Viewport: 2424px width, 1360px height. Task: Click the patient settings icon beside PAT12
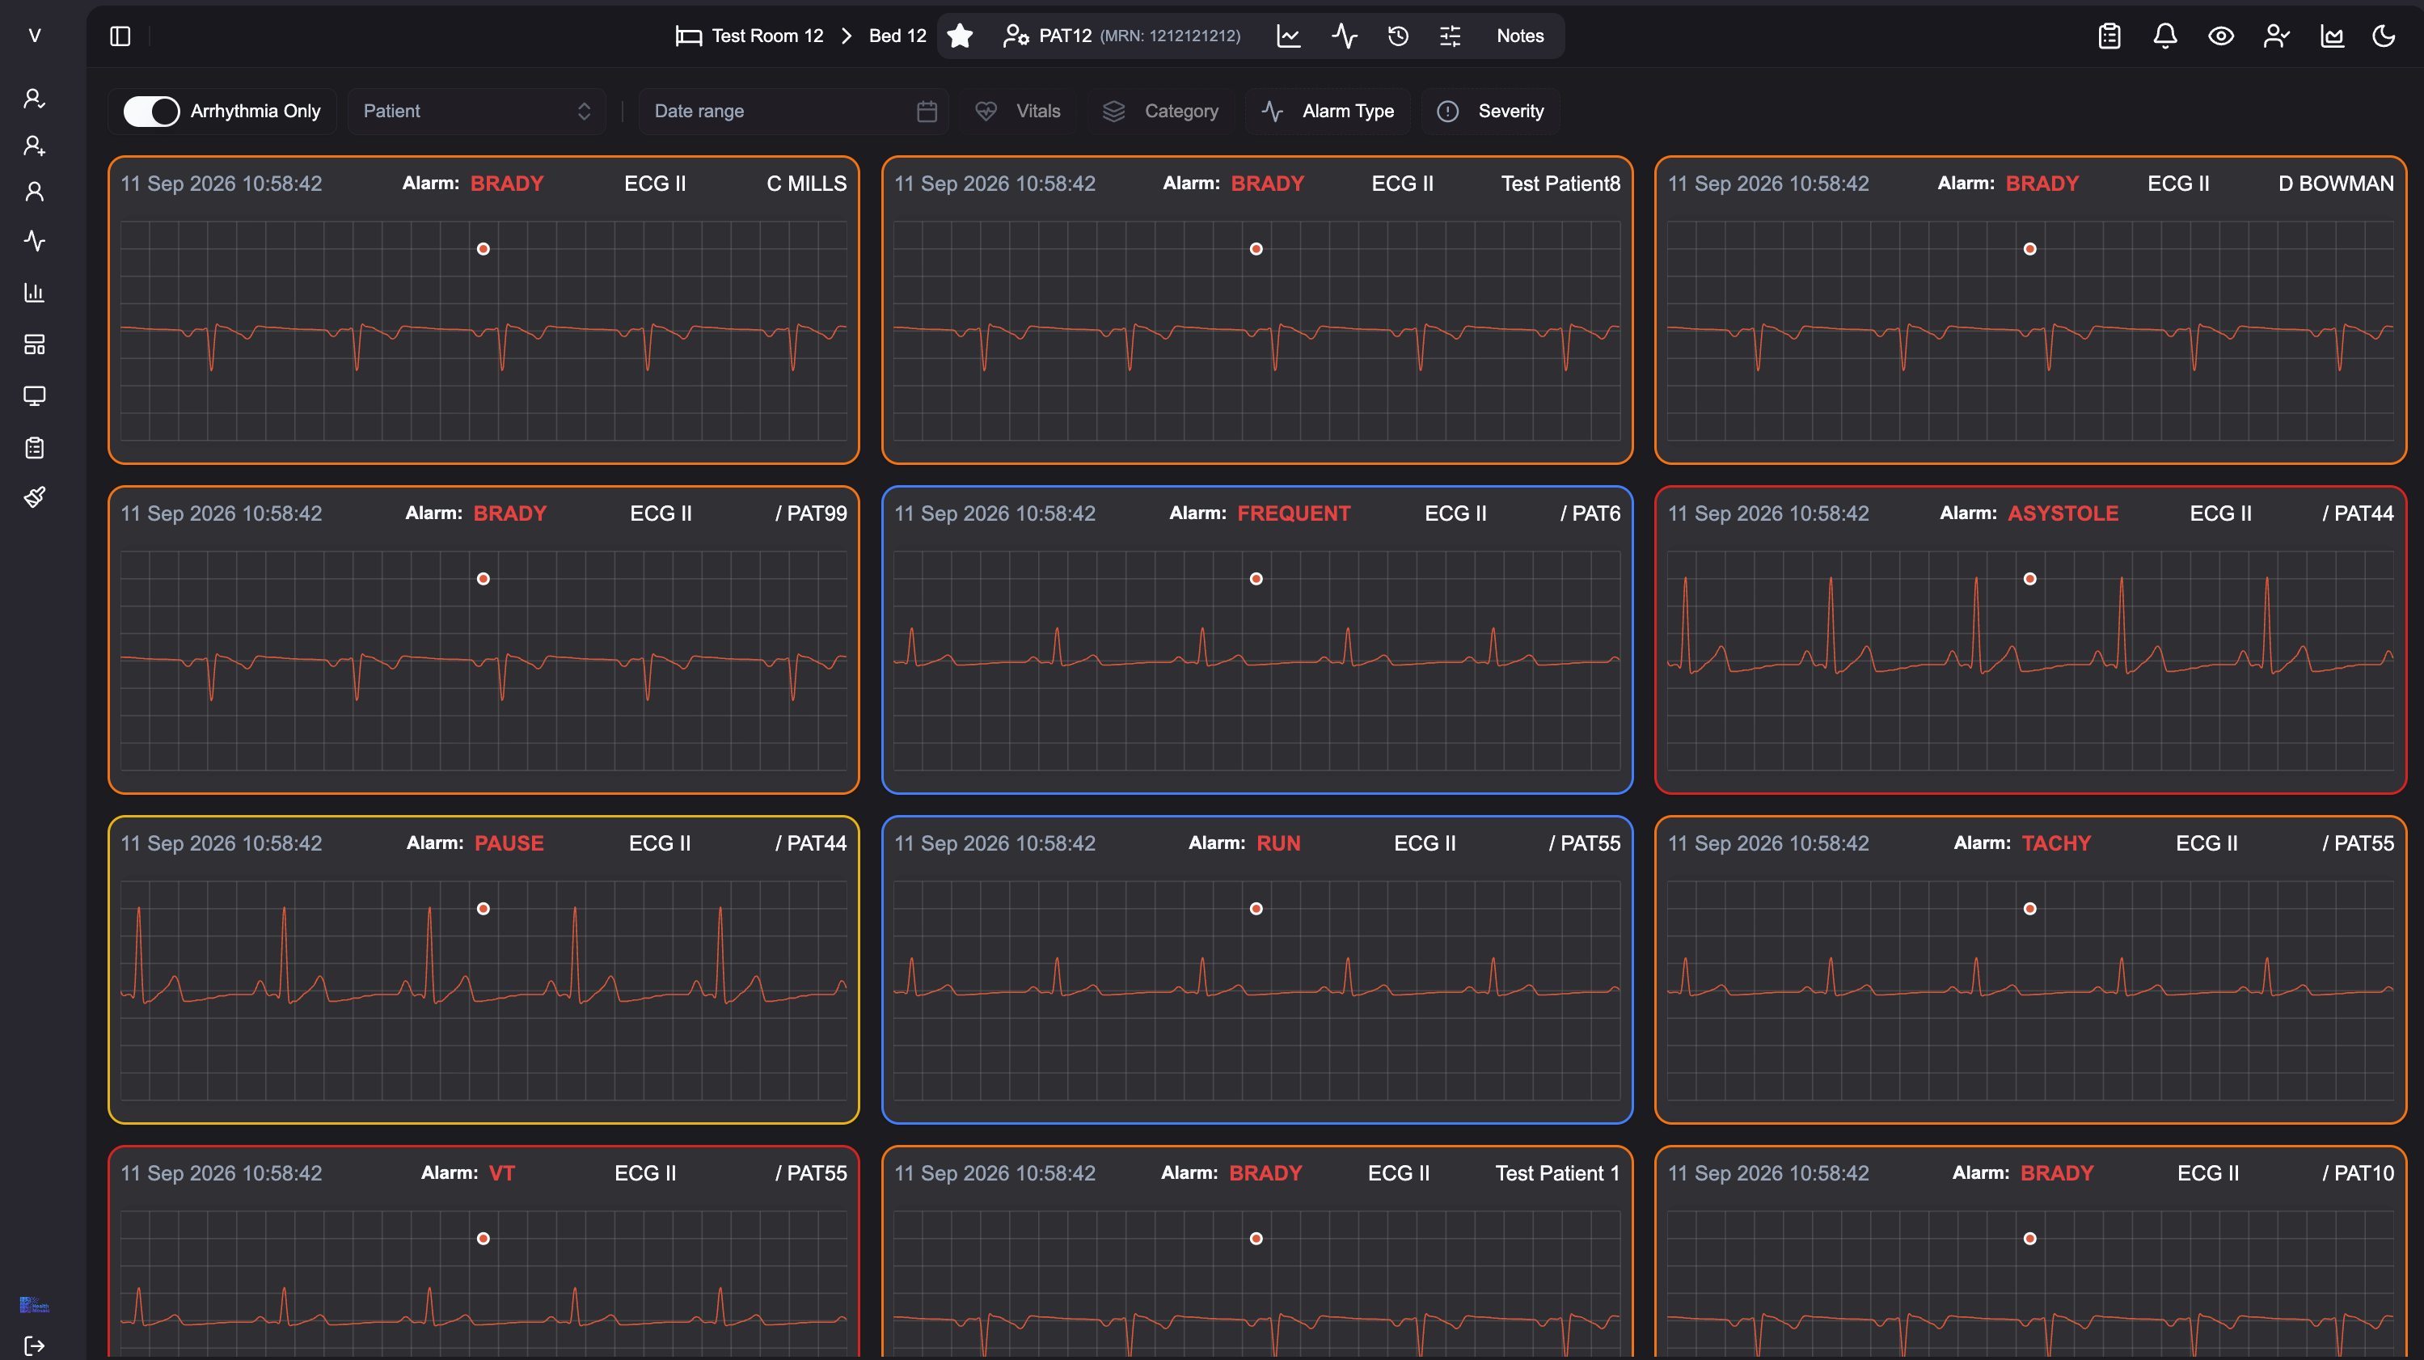1016,36
